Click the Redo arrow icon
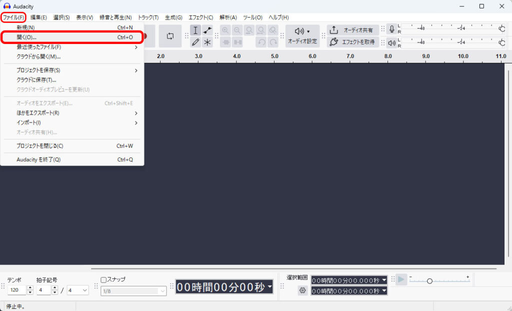This screenshot has height=311, width=512. tap(272, 42)
